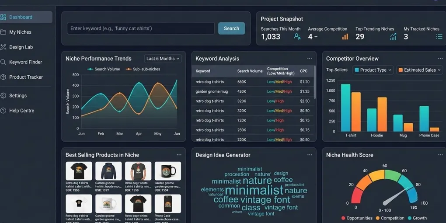Click the 'elements' word in cloud

[x=212, y=189]
